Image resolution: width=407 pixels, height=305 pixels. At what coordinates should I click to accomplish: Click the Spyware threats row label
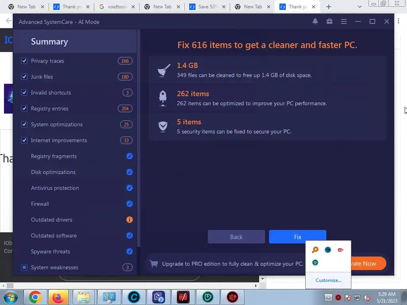coord(50,251)
